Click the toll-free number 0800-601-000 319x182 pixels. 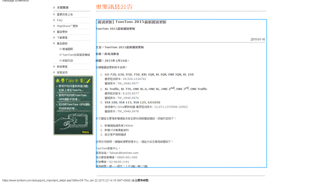(x=127, y=157)
